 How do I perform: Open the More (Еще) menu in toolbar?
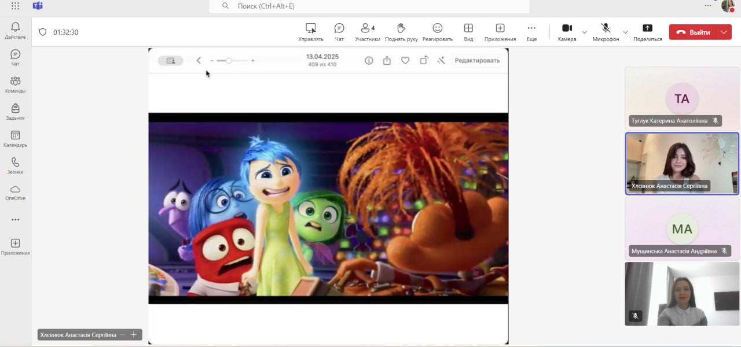point(531,32)
